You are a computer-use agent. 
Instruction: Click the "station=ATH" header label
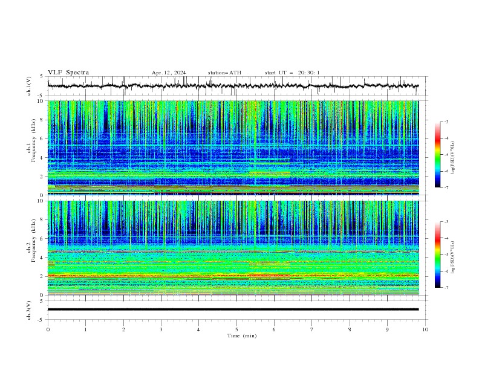[224, 73]
